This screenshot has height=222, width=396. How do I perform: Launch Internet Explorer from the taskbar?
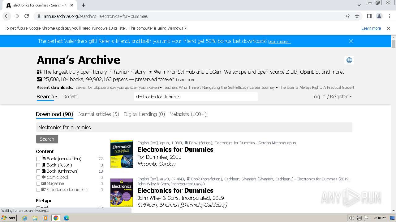(25, 218)
